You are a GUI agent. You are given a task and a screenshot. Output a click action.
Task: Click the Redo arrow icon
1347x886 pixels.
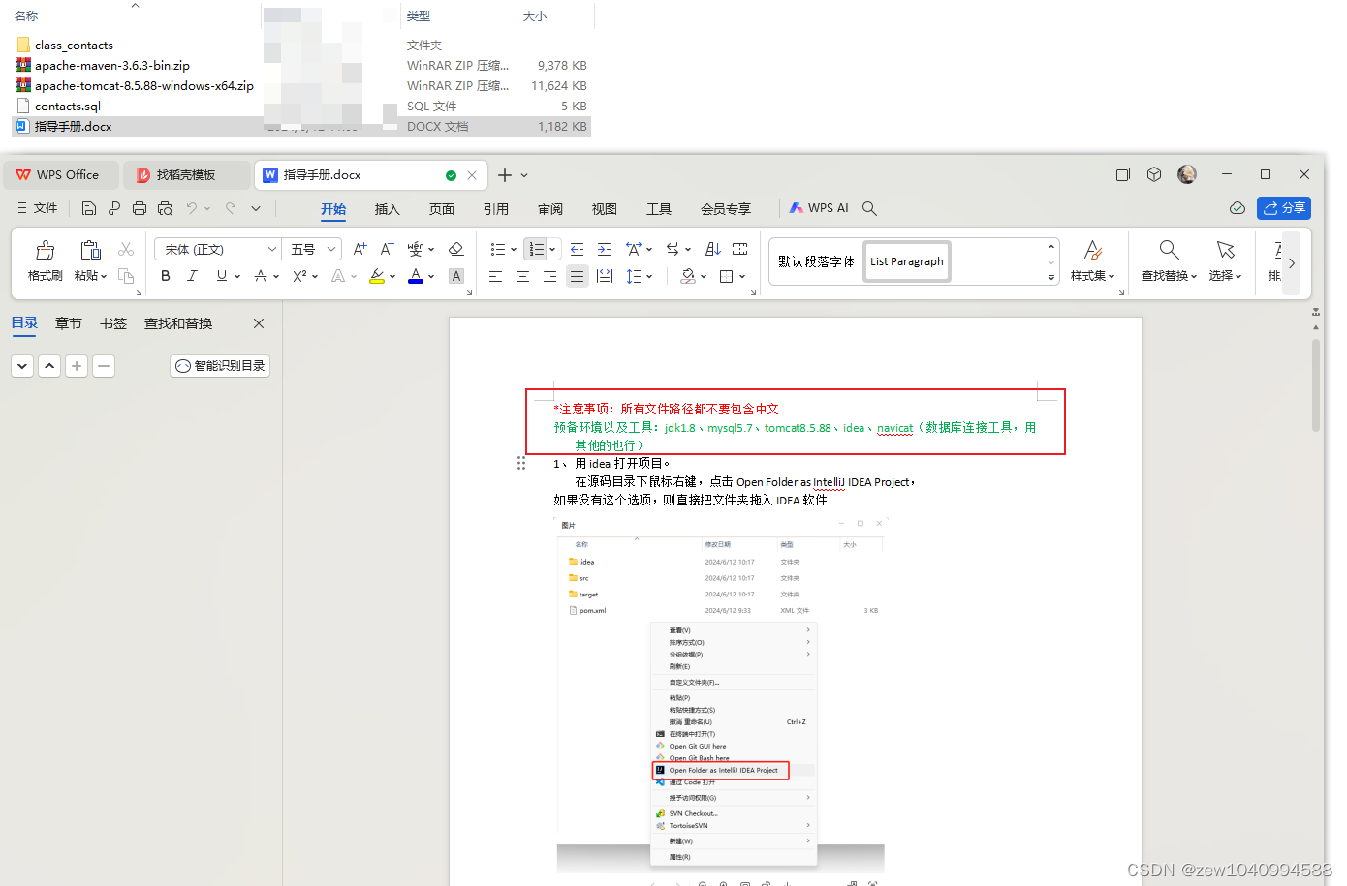coord(231,208)
